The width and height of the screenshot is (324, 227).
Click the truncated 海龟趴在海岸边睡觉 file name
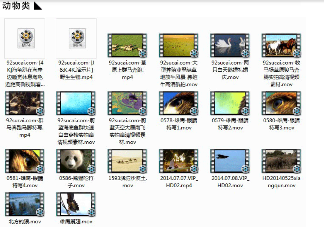24,73
